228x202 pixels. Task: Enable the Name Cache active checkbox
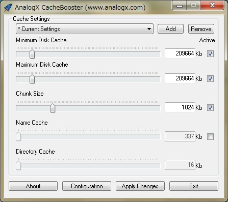[210, 136]
